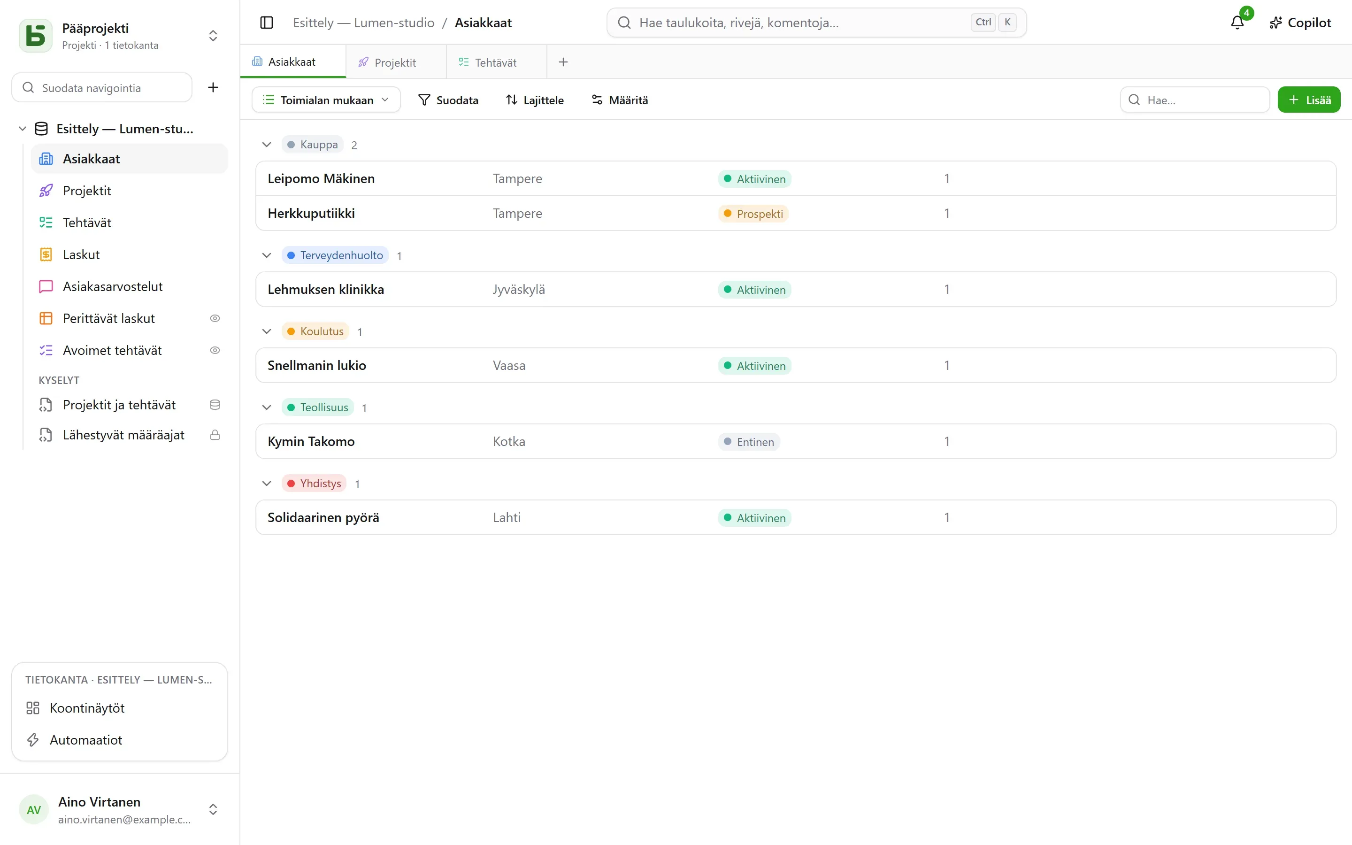Collapse the Terveydenhuolto group
The height and width of the screenshot is (845, 1352).
(267, 255)
